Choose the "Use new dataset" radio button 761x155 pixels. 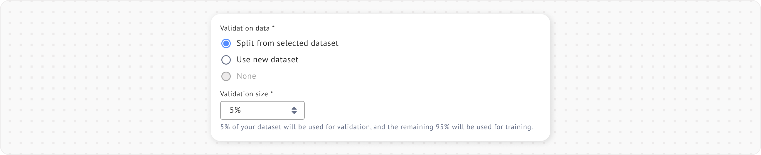[226, 60]
